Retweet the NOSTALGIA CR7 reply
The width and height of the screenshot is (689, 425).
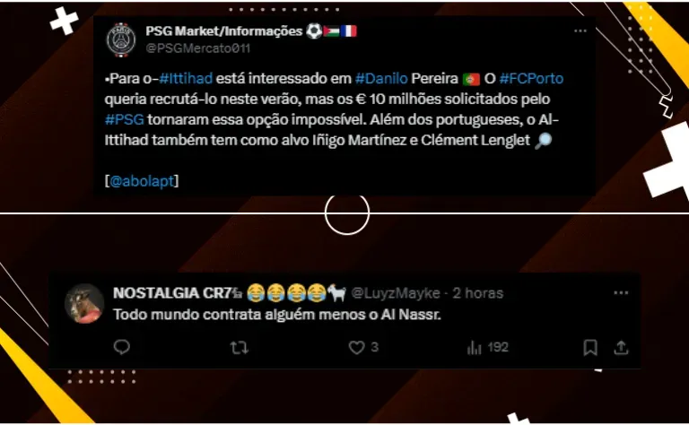coord(240,348)
